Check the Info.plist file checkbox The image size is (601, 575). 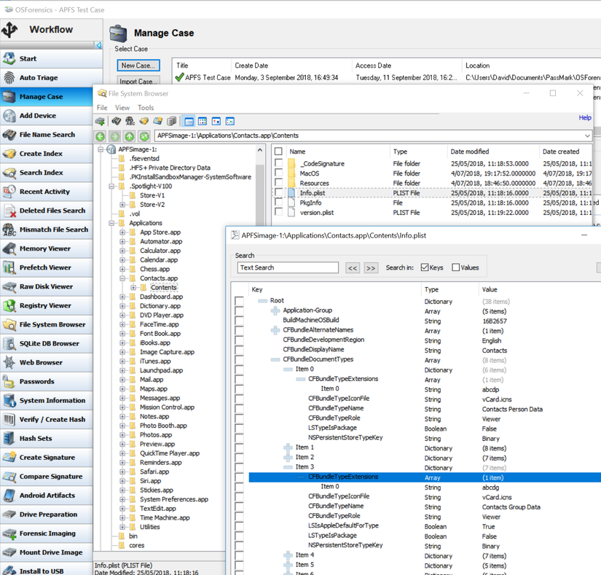279,192
